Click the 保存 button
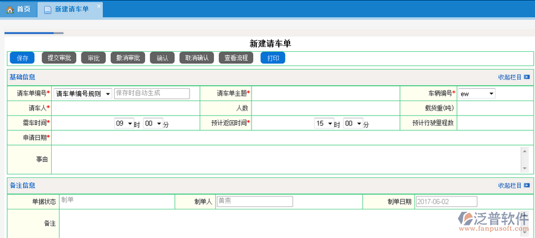Image resolution: width=535 pixels, height=238 pixels. [23, 58]
